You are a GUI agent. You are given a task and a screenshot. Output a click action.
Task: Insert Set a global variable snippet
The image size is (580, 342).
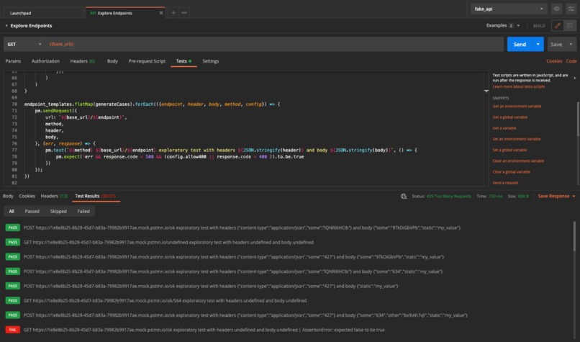[x=509, y=150]
